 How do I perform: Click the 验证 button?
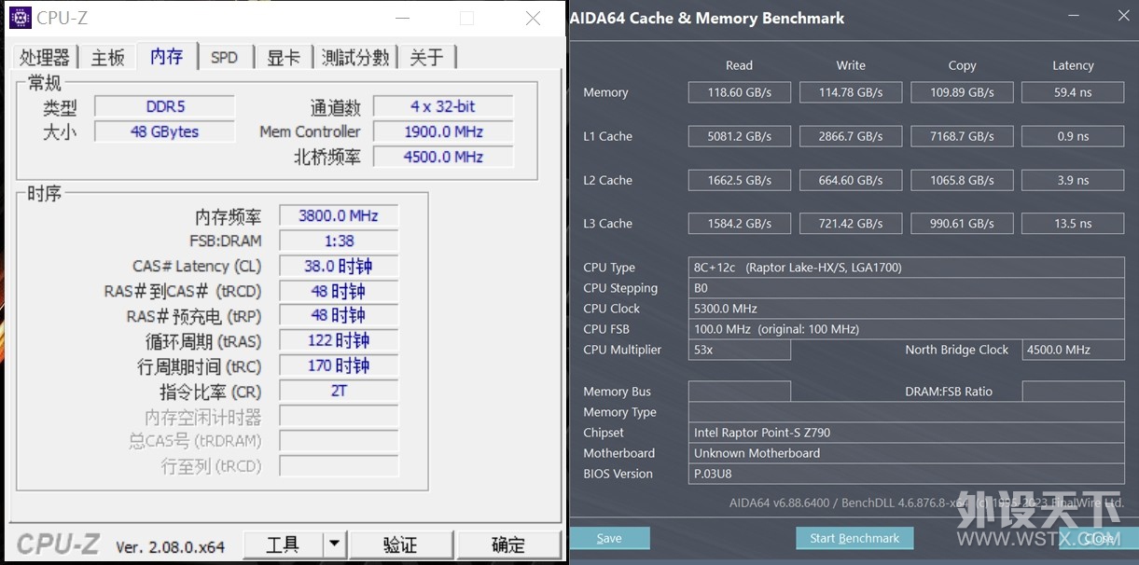pyautogui.click(x=400, y=544)
